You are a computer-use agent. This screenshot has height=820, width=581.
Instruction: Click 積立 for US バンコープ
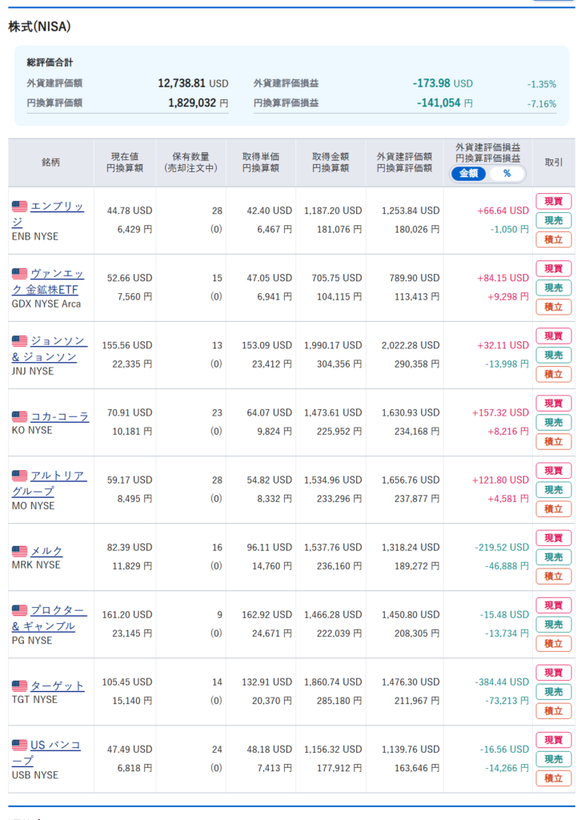(x=553, y=778)
